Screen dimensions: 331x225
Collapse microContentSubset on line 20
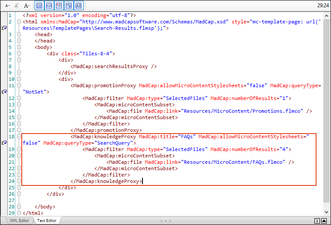19,156
